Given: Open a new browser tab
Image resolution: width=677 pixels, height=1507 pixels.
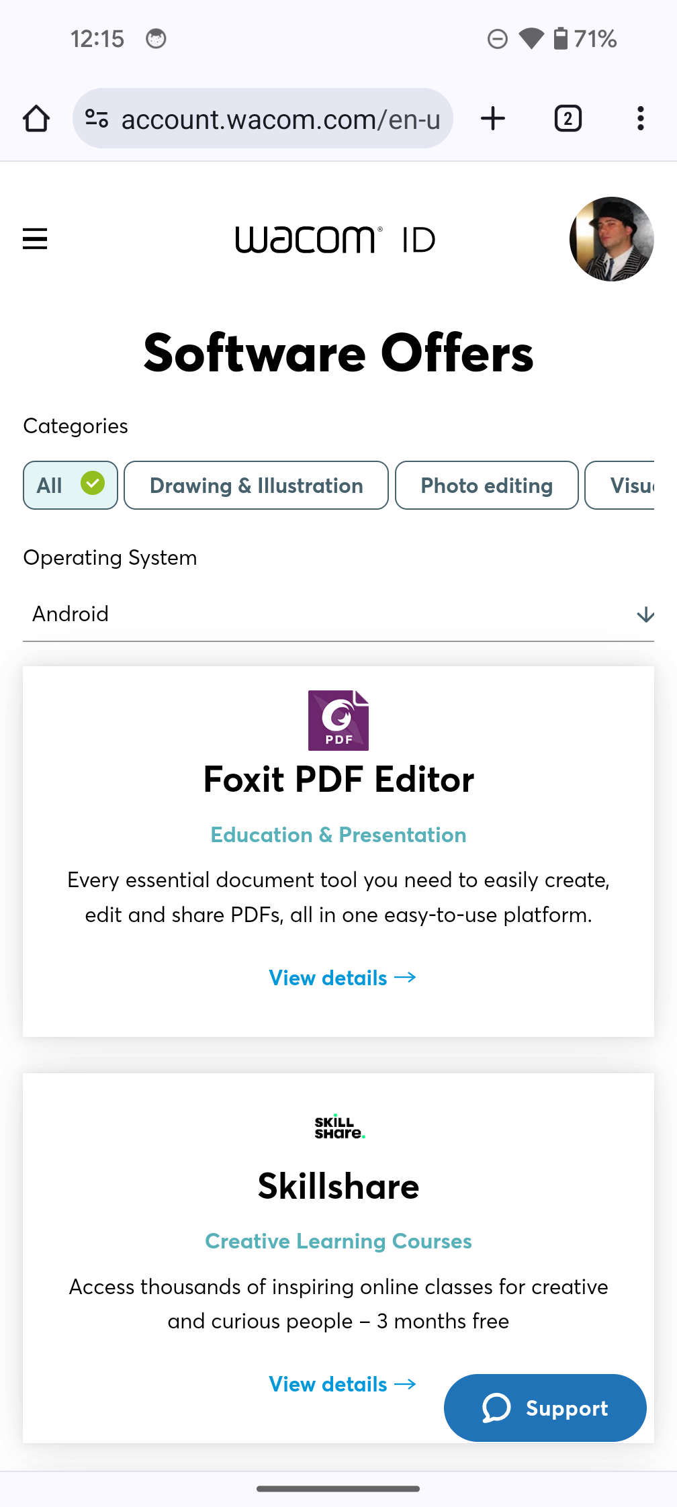Looking at the screenshot, I should [x=493, y=119].
